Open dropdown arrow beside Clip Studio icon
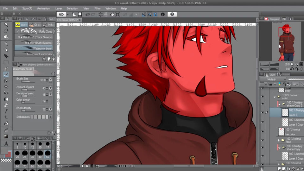Image resolution: width=304 pixels, height=171 pixels. [68, 14]
